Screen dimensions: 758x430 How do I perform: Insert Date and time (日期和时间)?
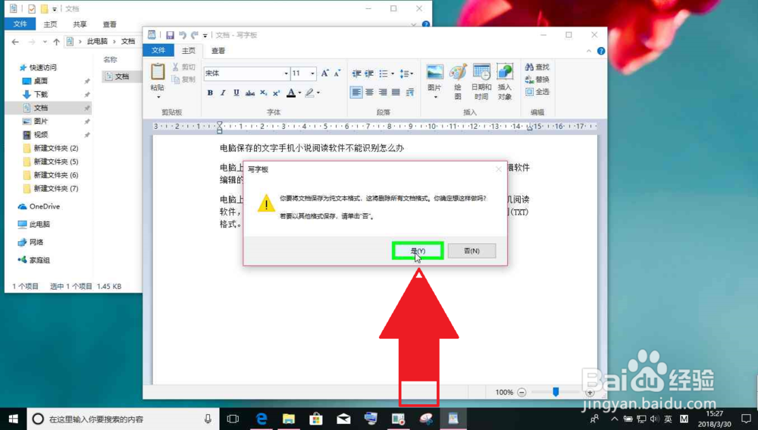(x=481, y=81)
